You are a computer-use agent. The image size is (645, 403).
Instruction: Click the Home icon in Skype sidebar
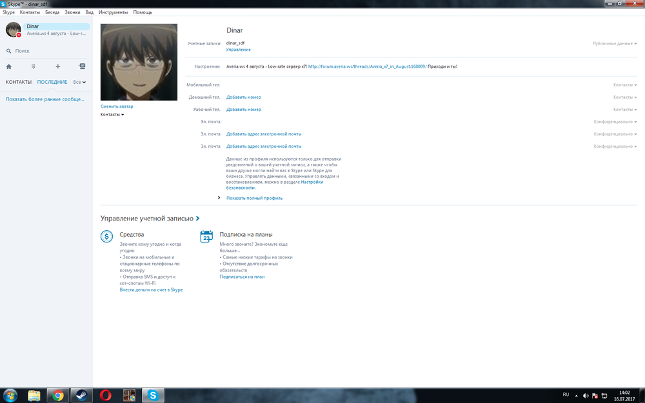click(x=8, y=66)
